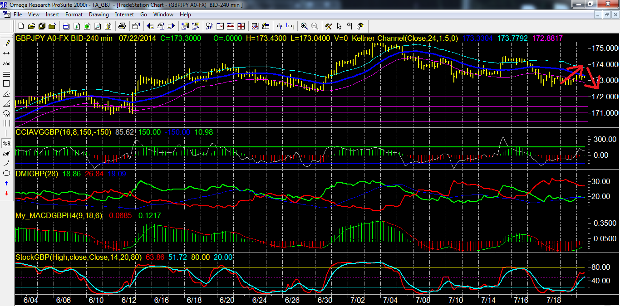Select the ellipse drawing tool
Viewport: 620px width, 306px height.
coord(6,173)
